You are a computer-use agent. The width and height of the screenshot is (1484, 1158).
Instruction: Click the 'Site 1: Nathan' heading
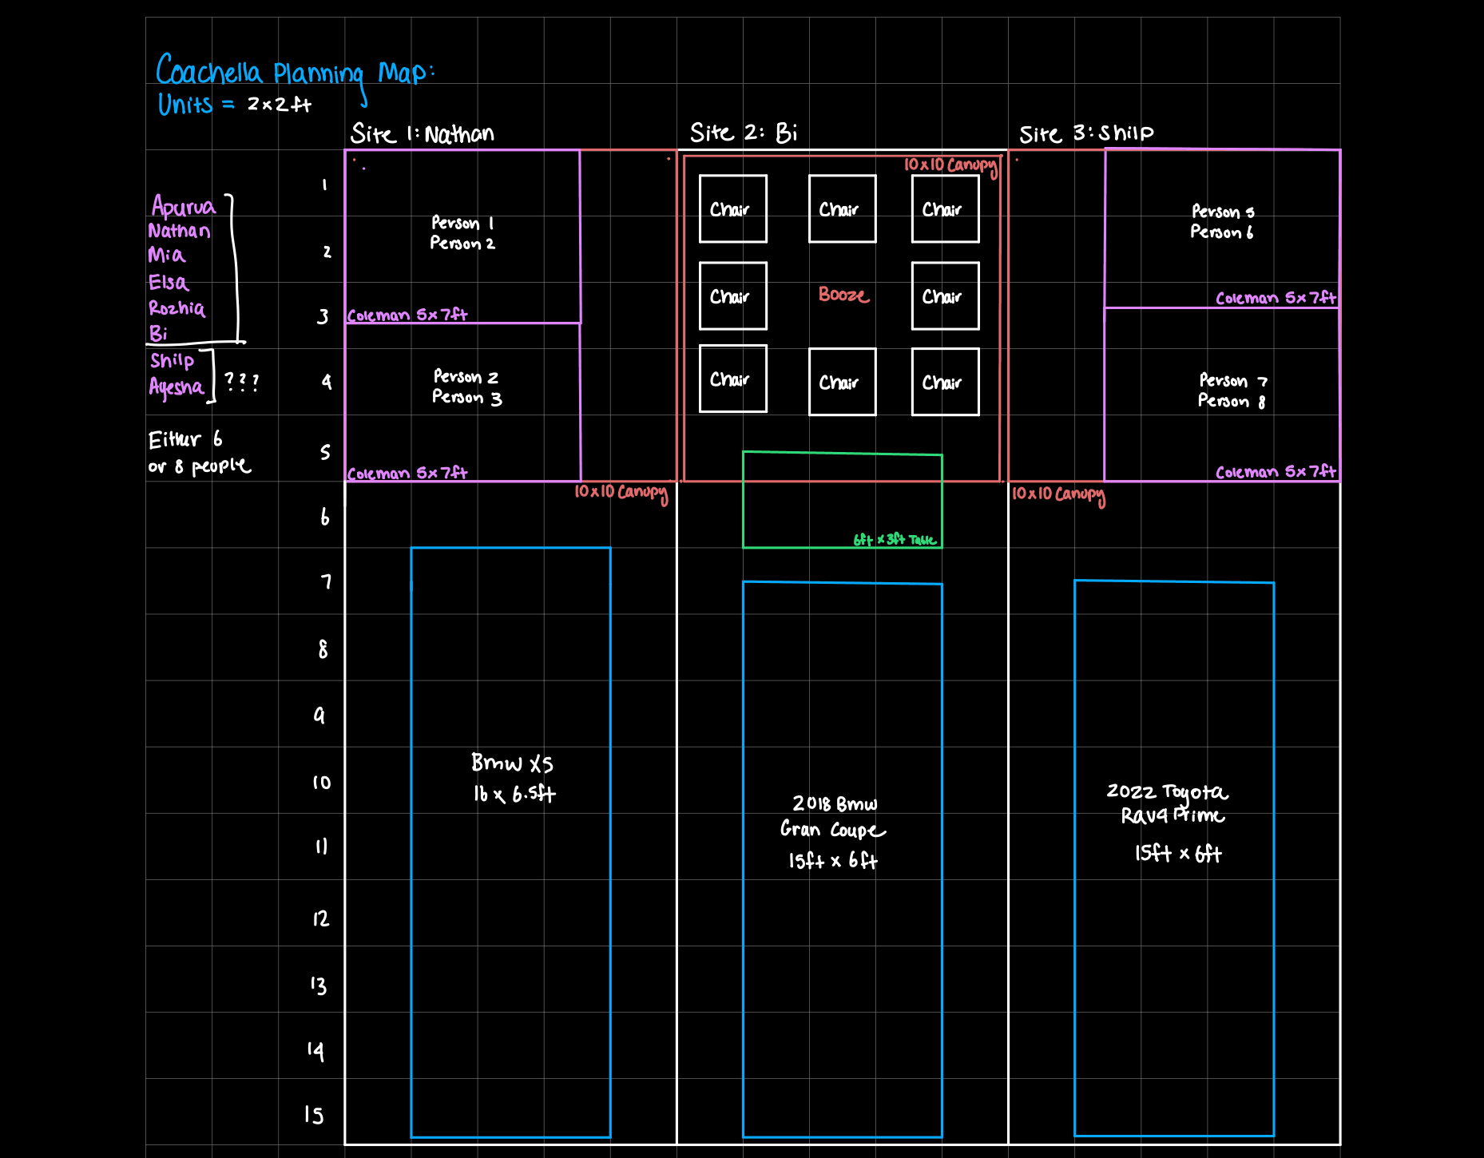pyautogui.click(x=423, y=133)
